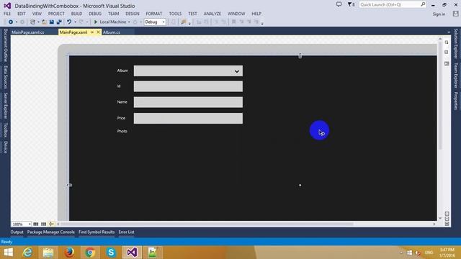Toggle snap to gridlines icon
The height and width of the screenshot is (259, 461).
click(x=43, y=224)
